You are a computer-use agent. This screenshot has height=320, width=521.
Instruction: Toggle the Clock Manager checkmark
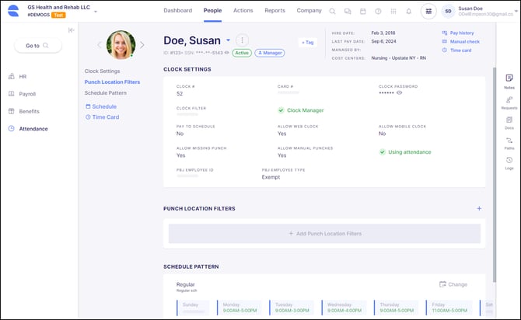click(x=281, y=110)
